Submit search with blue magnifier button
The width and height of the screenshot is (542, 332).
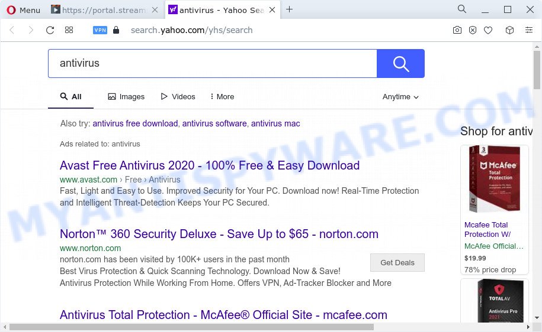[x=400, y=63]
